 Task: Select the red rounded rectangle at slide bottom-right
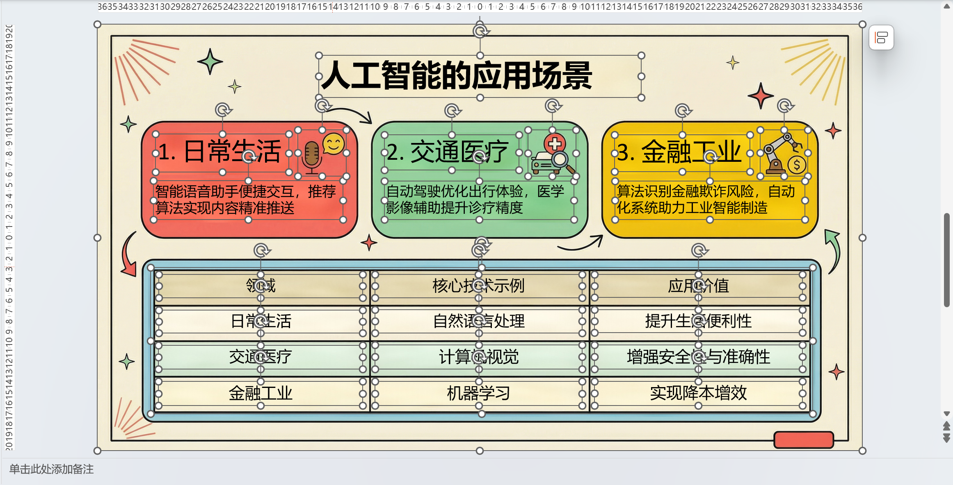point(803,440)
